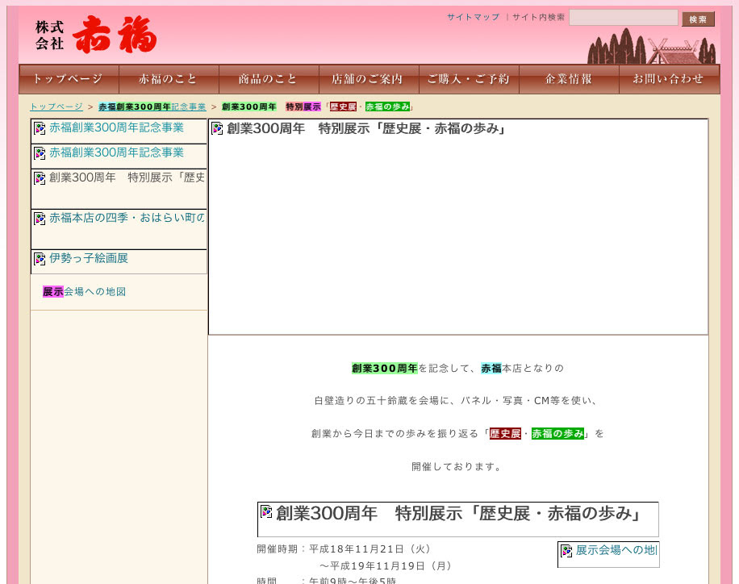This screenshot has width=739, height=584.
Task: Click text ～平成19年11月19日(月)
Action: click(386, 565)
